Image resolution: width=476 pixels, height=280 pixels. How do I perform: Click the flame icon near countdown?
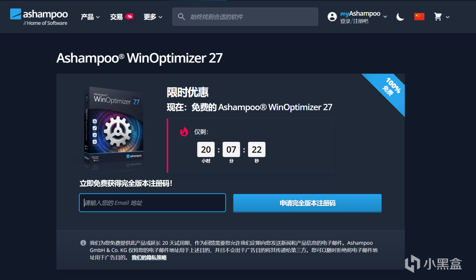(x=184, y=132)
